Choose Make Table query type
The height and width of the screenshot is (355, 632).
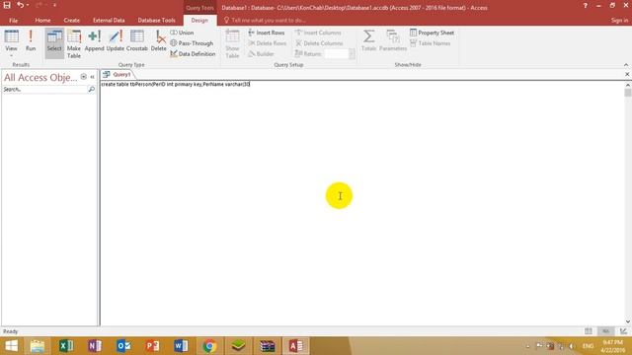click(x=74, y=43)
